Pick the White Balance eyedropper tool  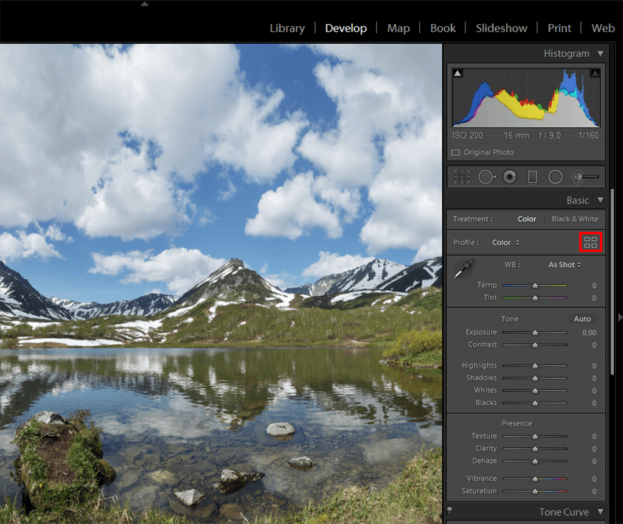coord(464,269)
